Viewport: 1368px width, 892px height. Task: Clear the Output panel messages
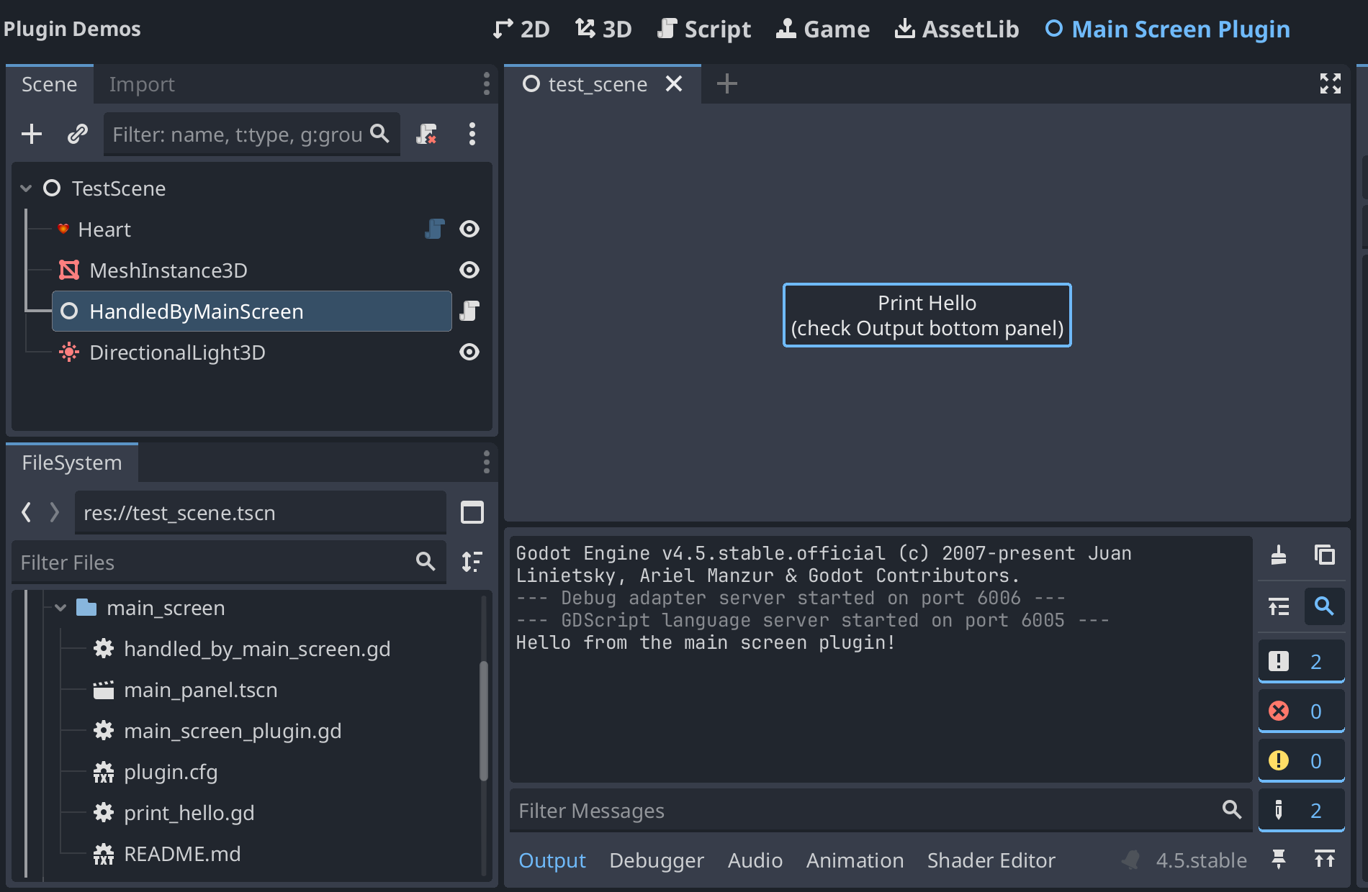(x=1279, y=555)
